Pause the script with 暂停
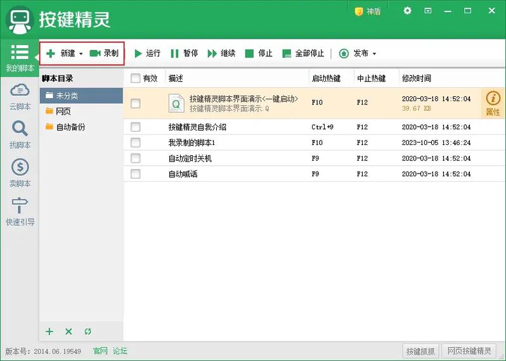This screenshot has width=506, height=361. (x=185, y=53)
